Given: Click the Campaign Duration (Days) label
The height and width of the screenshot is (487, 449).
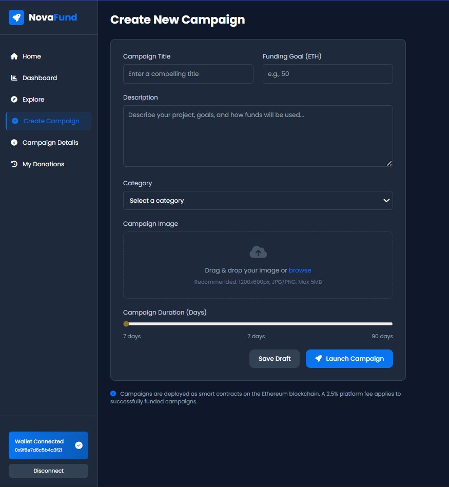Looking at the screenshot, I should pyautogui.click(x=165, y=313).
